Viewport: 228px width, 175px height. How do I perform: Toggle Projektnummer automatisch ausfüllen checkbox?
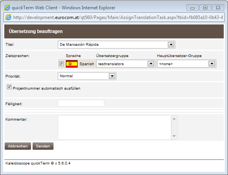pos(9,87)
